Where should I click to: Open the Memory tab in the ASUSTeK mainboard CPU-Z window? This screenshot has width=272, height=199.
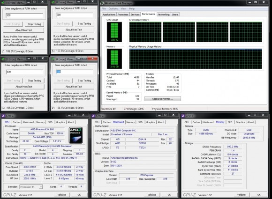pyautogui.click(x=130, y=122)
